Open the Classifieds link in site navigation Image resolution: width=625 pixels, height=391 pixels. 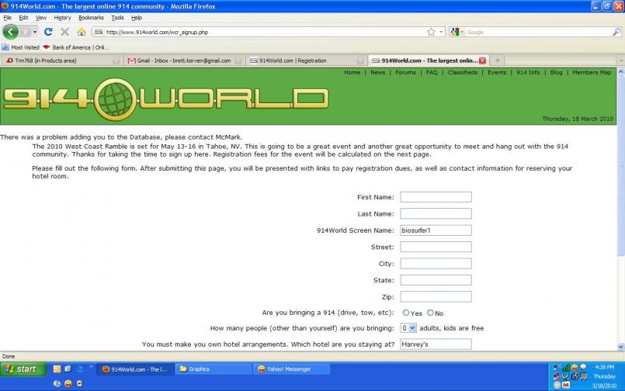coord(463,72)
